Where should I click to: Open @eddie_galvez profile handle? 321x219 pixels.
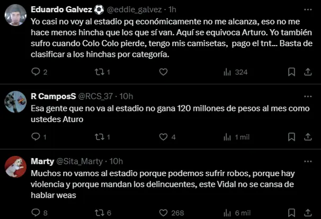(x=134, y=10)
